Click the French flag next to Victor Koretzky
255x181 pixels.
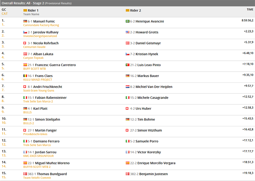tap(127, 152)
